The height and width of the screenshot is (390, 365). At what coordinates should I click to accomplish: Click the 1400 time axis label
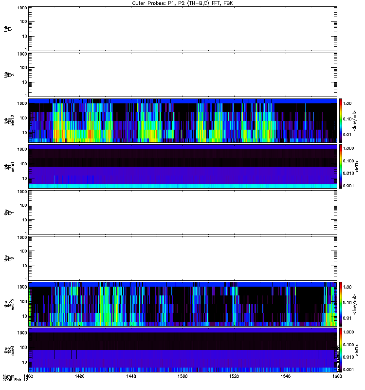pyautogui.click(x=28, y=376)
